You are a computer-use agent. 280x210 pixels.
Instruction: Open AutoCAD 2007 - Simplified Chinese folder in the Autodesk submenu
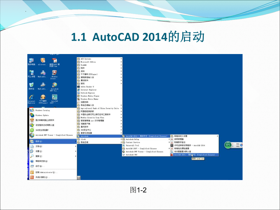(146, 148)
